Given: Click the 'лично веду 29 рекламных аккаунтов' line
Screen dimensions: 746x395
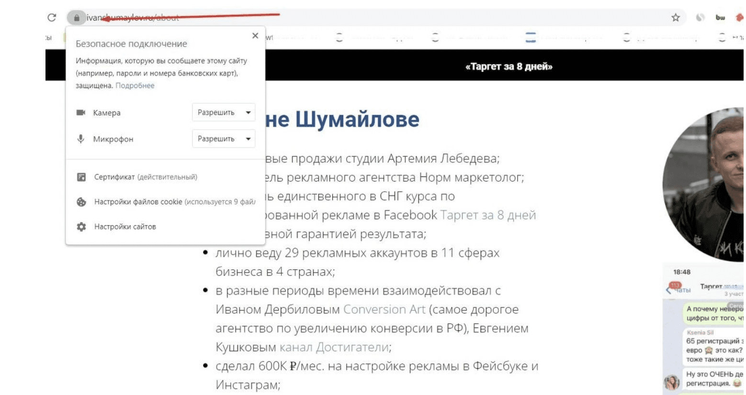Looking at the screenshot, I should (357, 253).
